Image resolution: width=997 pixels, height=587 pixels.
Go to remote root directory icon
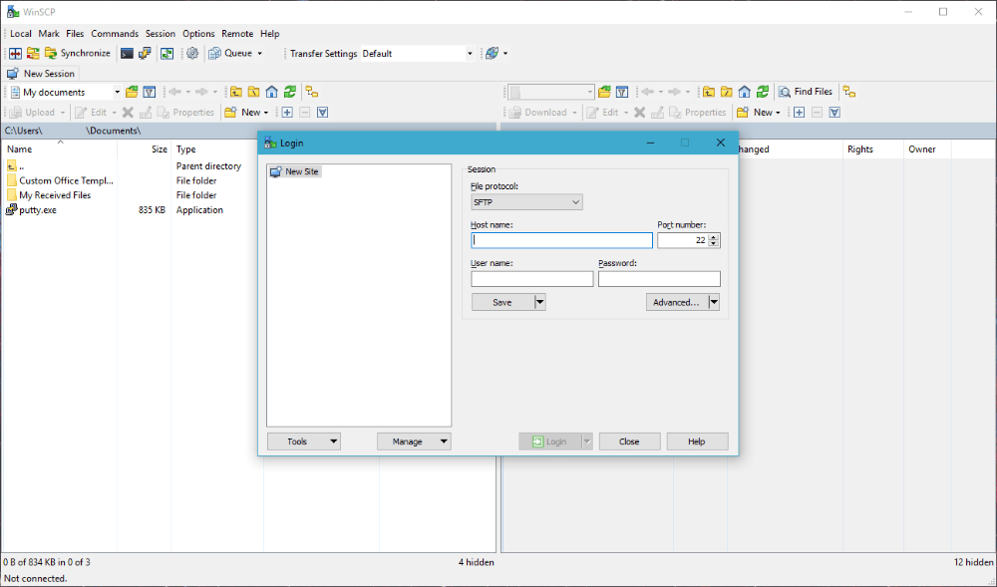[726, 92]
